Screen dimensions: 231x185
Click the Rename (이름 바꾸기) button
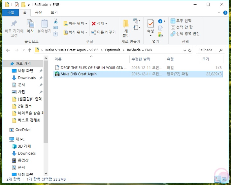click(x=103, y=32)
